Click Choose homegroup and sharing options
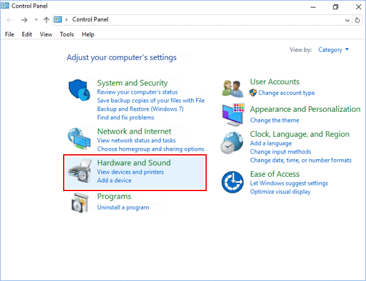The image size is (366, 281). pyautogui.click(x=151, y=149)
